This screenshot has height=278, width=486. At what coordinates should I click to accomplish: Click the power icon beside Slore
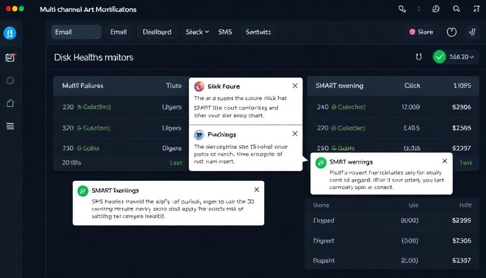click(x=452, y=32)
